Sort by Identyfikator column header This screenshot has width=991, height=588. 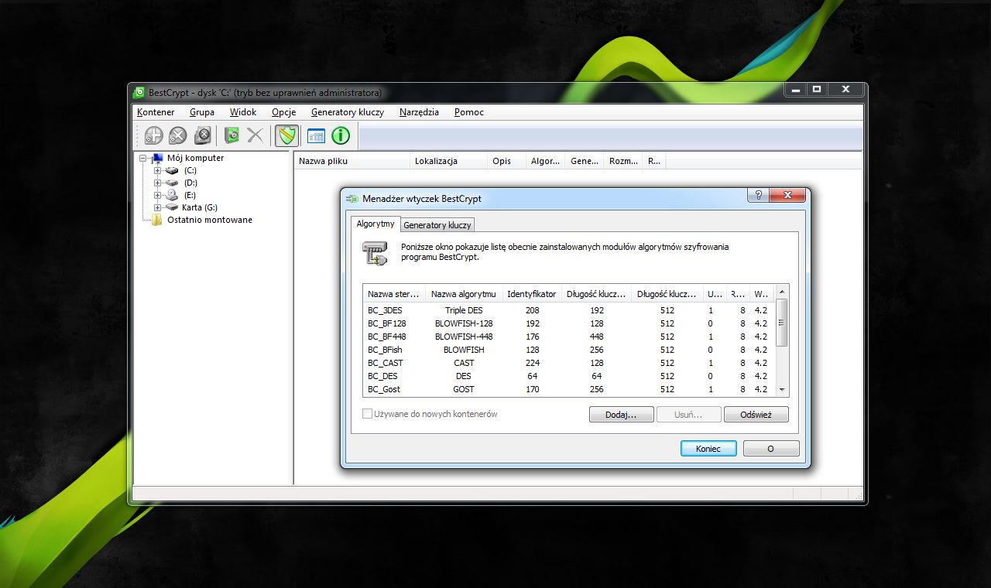531,294
